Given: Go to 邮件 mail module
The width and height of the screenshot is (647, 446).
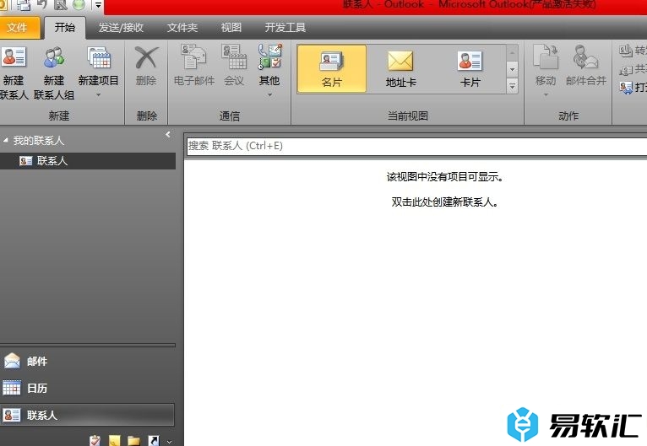Looking at the screenshot, I should click(88, 361).
